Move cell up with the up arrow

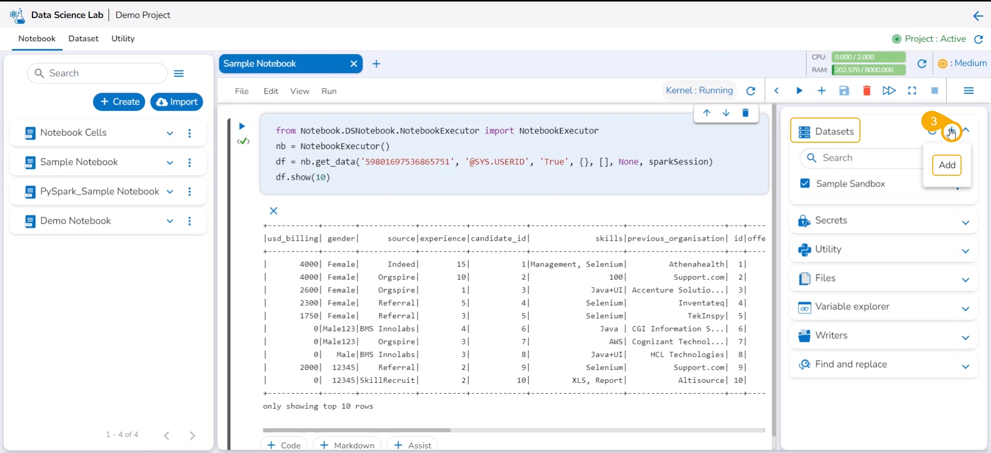(x=707, y=113)
